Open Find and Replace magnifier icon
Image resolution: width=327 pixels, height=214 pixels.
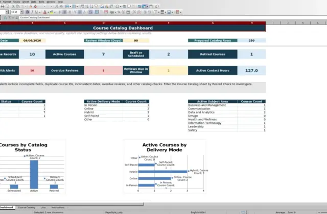57,7
